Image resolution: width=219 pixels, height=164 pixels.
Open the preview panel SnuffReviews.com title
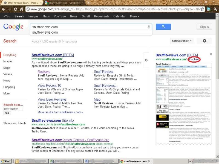point(177,55)
